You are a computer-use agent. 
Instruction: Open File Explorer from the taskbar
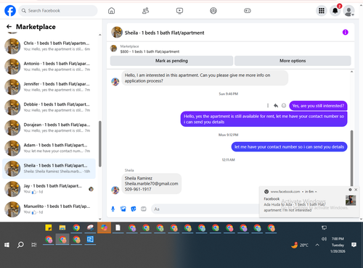pyautogui.click(x=62, y=227)
